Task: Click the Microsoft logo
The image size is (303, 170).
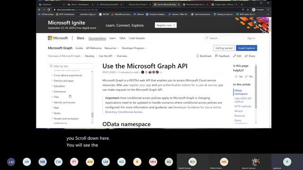Action: [x=58, y=38]
